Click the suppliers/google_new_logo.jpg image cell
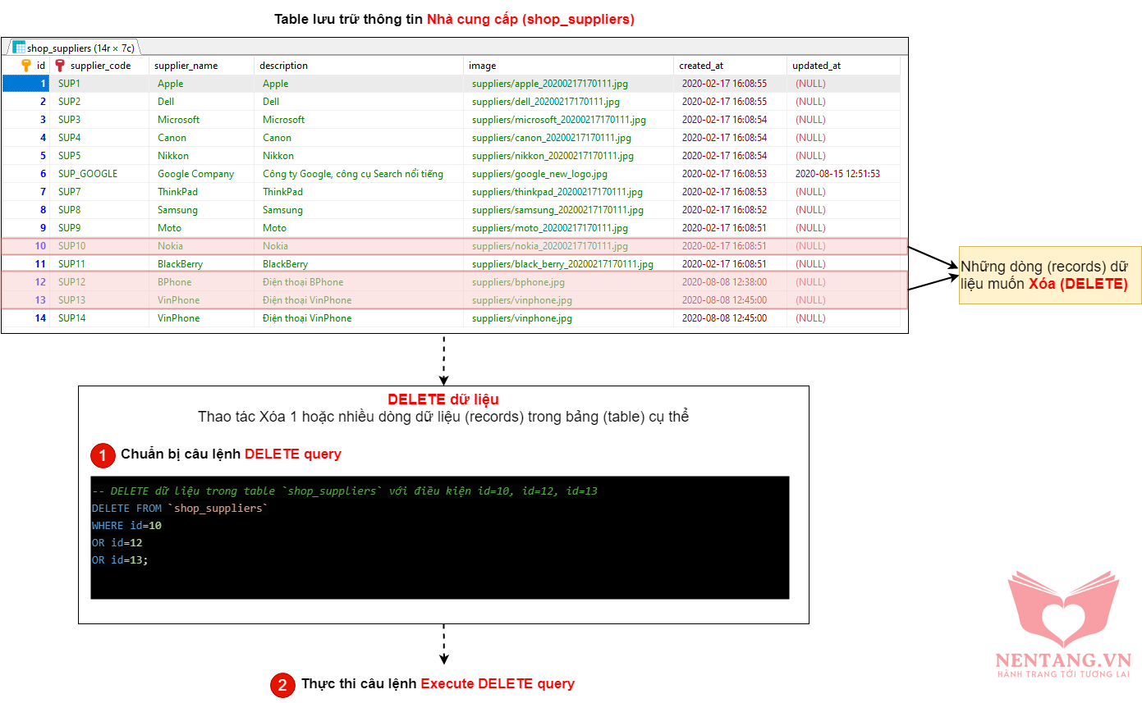Viewport: 1142px width, 703px height. (539, 174)
